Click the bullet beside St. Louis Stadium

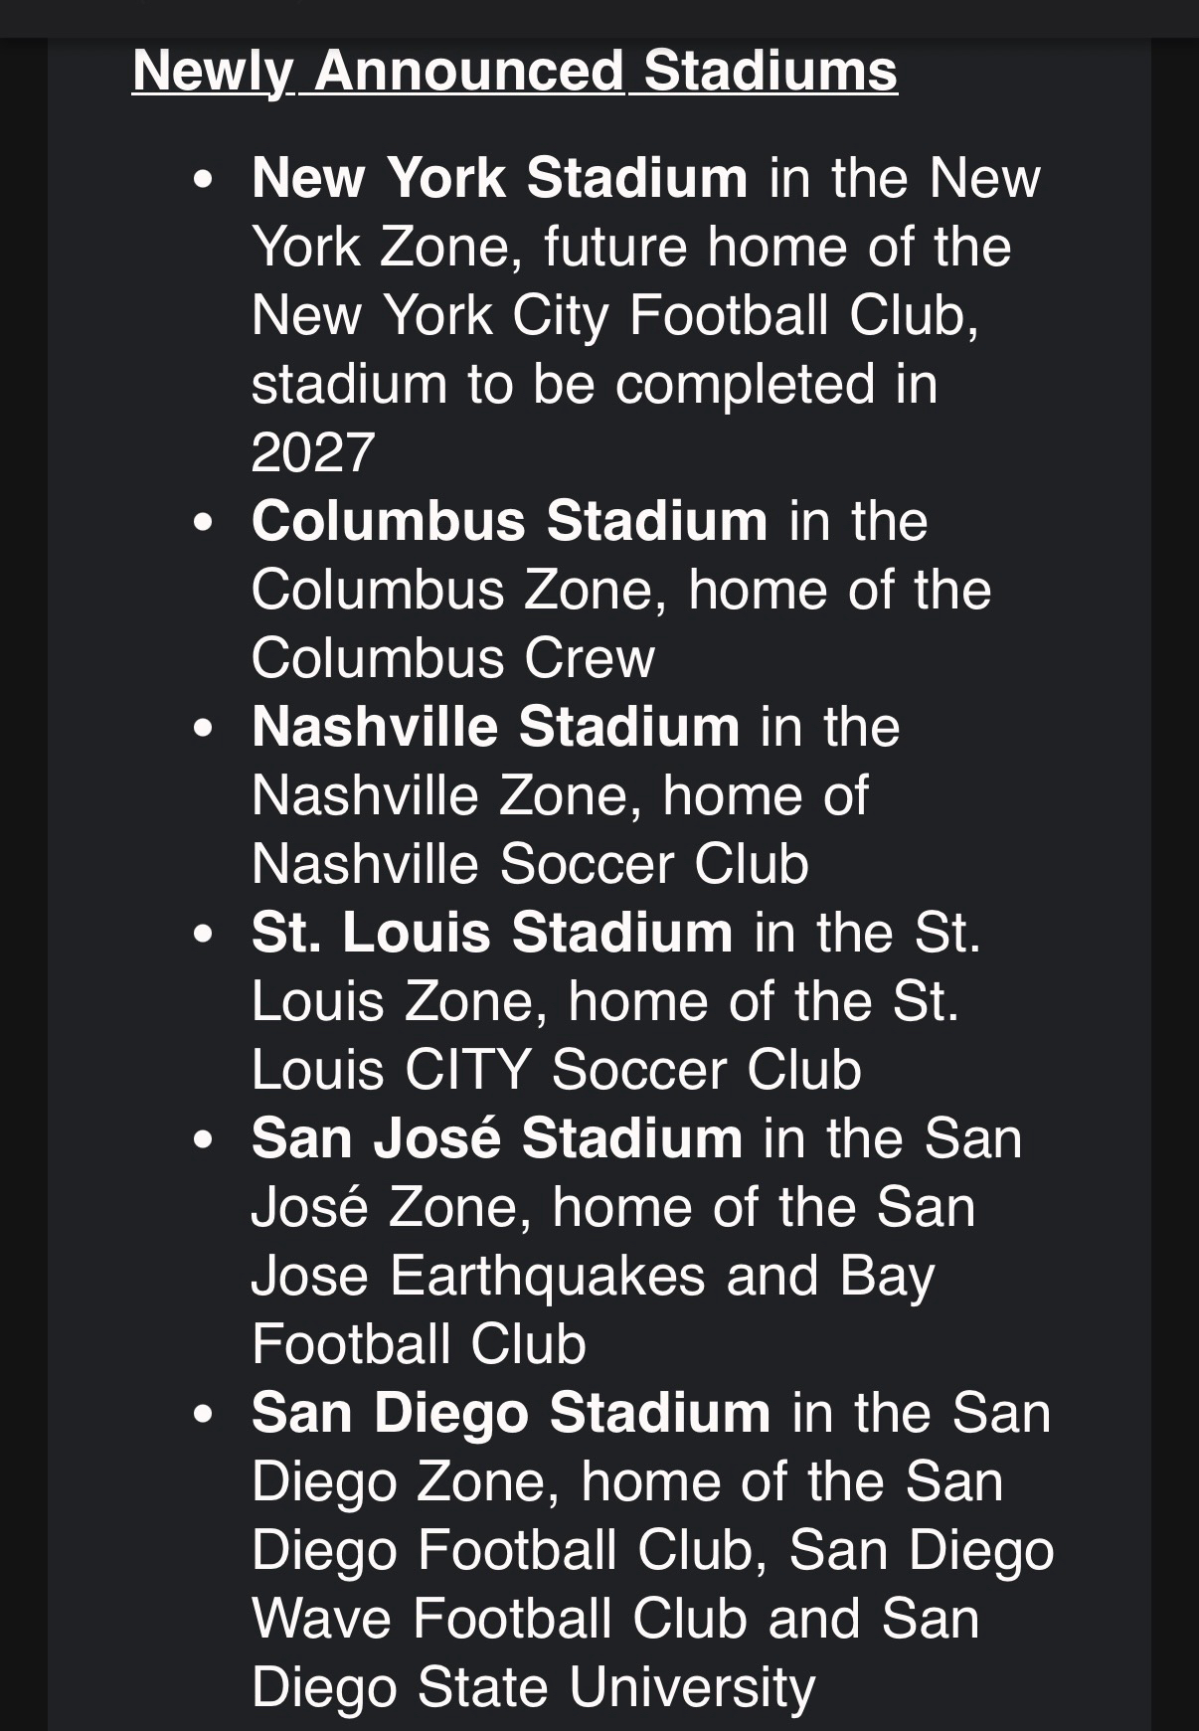click(x=204, y=935)
